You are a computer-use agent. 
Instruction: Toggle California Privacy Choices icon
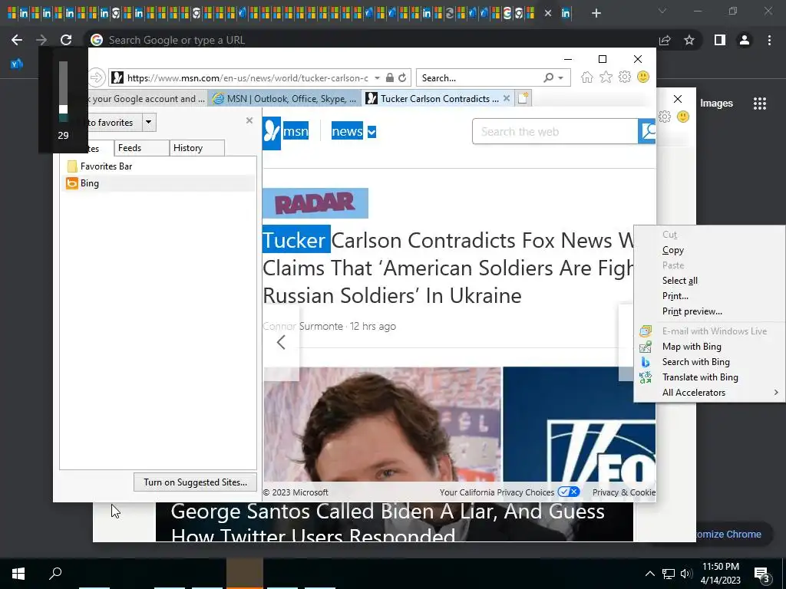point(569,492)
